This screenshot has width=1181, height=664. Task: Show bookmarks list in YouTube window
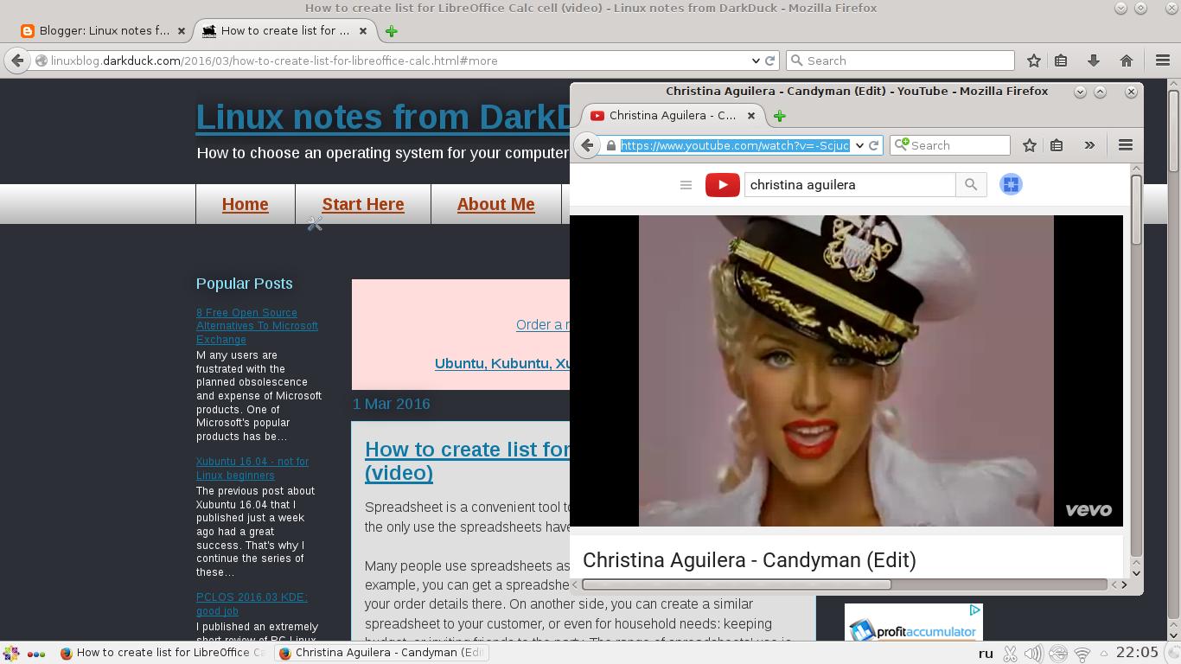[1057, 145]
